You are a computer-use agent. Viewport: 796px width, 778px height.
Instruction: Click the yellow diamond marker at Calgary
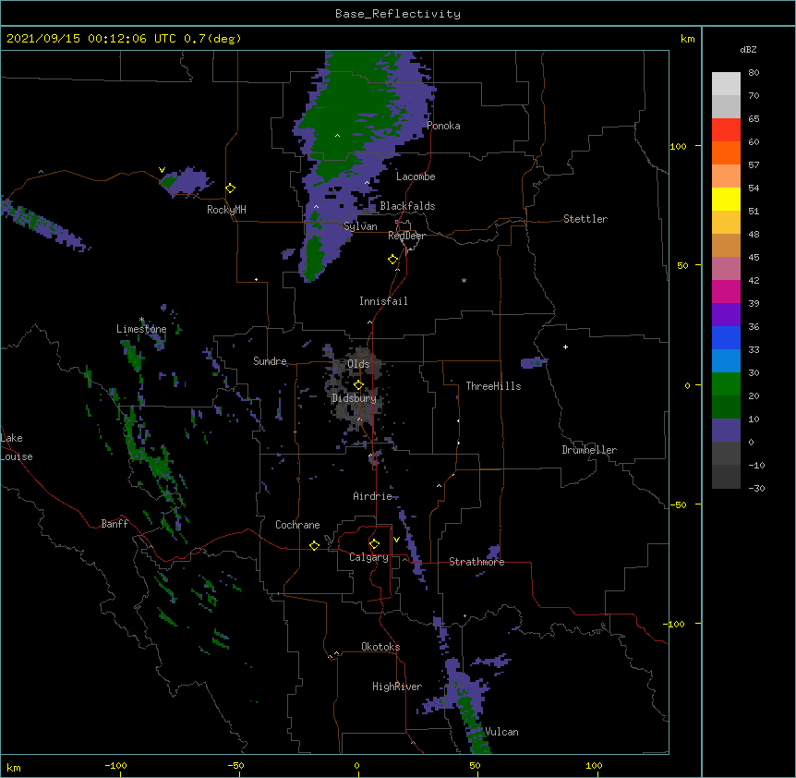coord(374,544)
